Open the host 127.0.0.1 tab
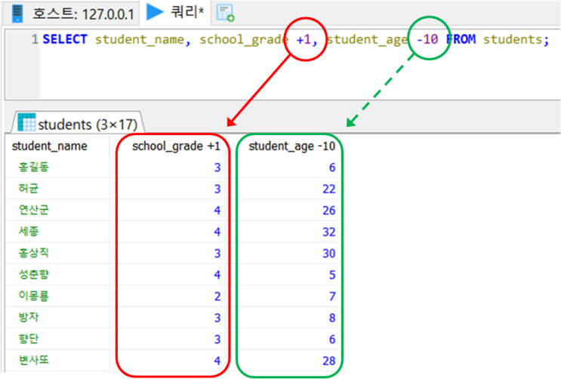 pos(72,14)
